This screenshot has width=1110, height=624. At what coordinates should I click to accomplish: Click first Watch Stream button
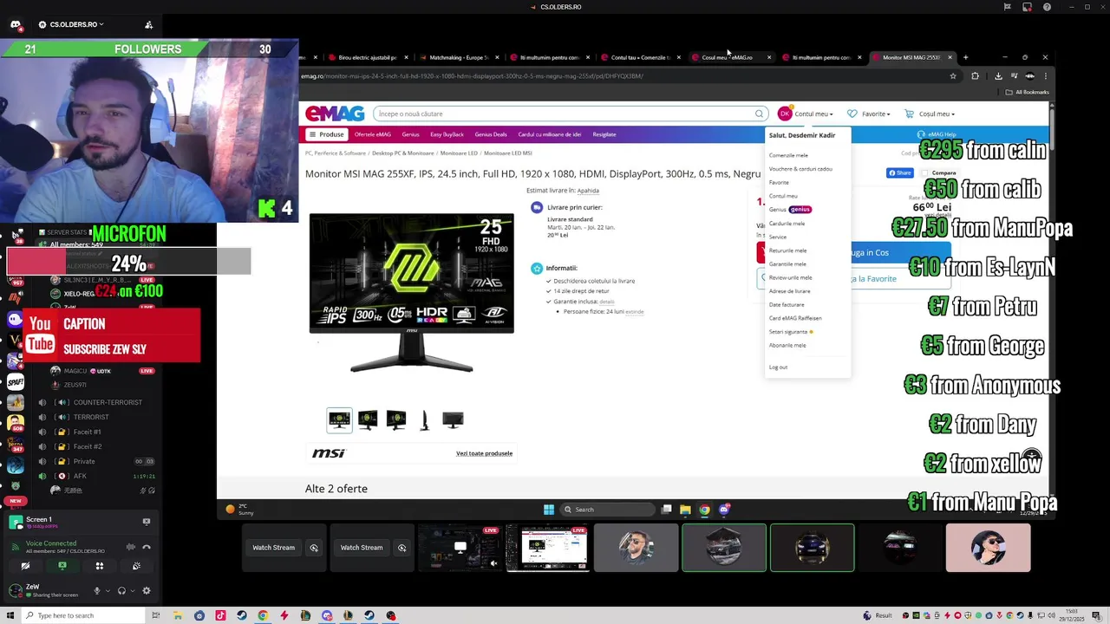click(x=273, y=548)
